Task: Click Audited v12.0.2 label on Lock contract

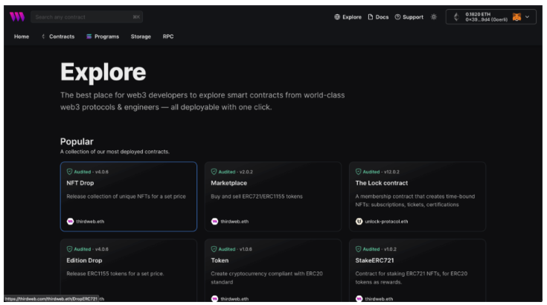Action: (x=381, y=172)
